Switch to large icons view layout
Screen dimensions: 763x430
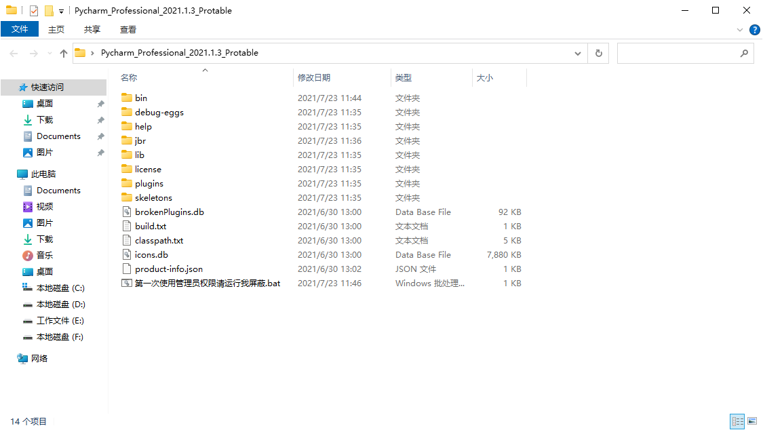pos(752,421)
